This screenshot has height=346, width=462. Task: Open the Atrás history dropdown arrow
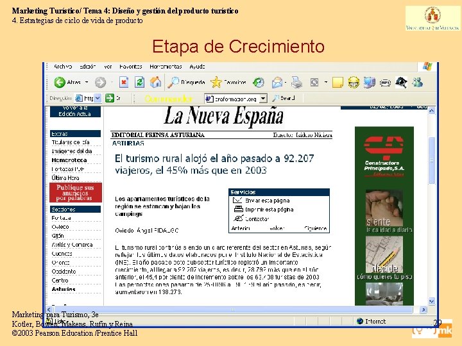(x=87, y=82)
